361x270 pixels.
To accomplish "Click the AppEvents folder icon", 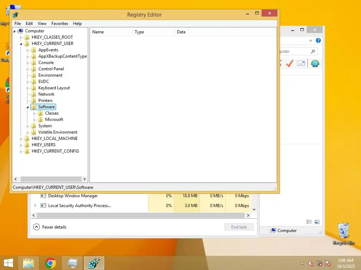I will 33,50.
